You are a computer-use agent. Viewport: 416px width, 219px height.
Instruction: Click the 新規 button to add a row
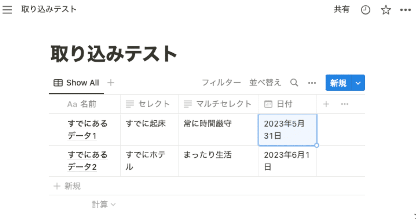tap(338, 83)
